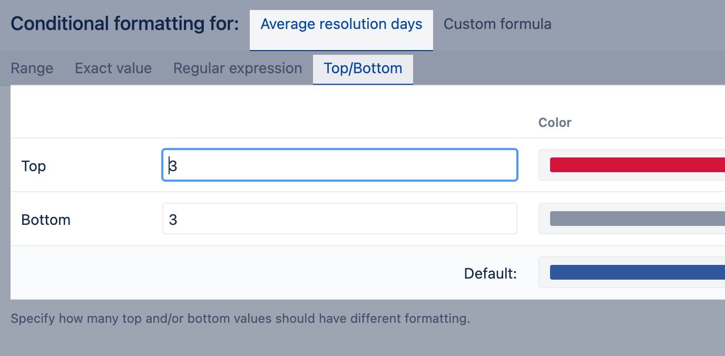Focus the Bottom value input field
Image resolution: width=725 pixels, height=356 pixels.
(340, 219)
